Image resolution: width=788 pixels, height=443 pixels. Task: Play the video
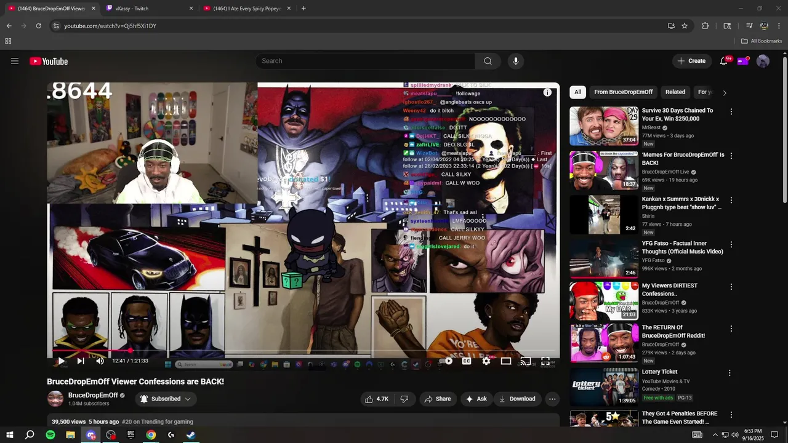tap(61, 361)
